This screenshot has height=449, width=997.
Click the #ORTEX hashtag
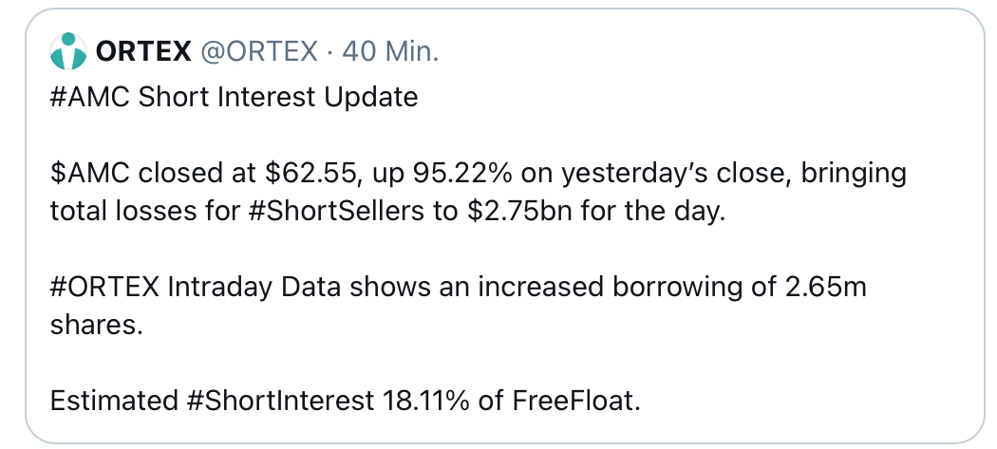click(x=103, y=288)
